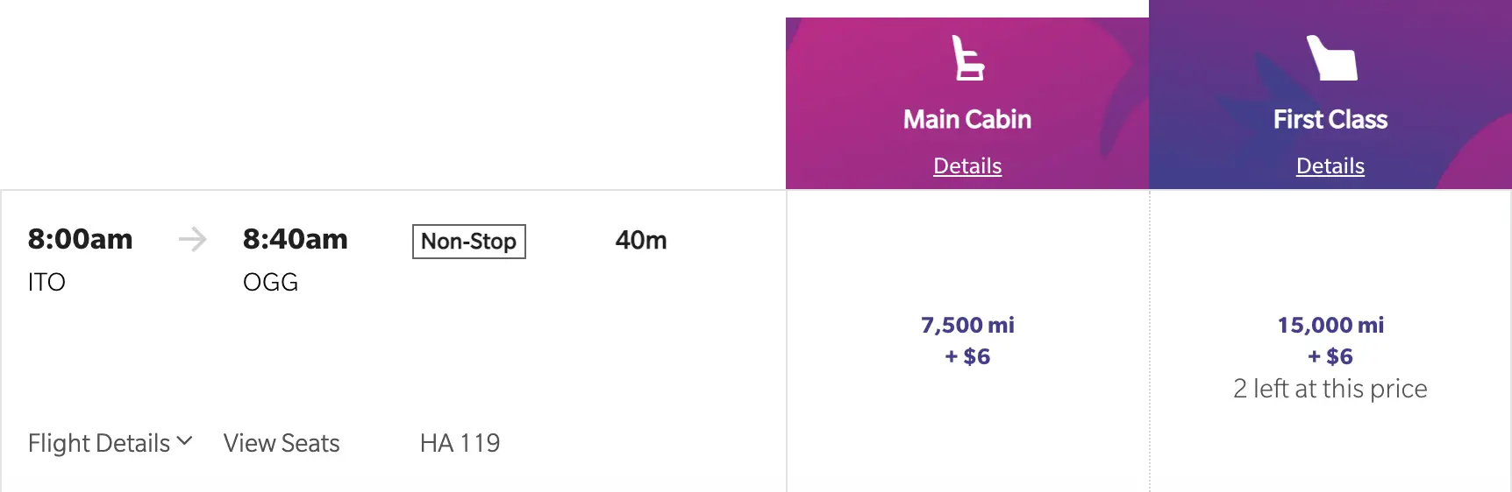Click the Main Cabin seat icon
Viewport: 1512px width, 492px height.
tap(968, 58)
